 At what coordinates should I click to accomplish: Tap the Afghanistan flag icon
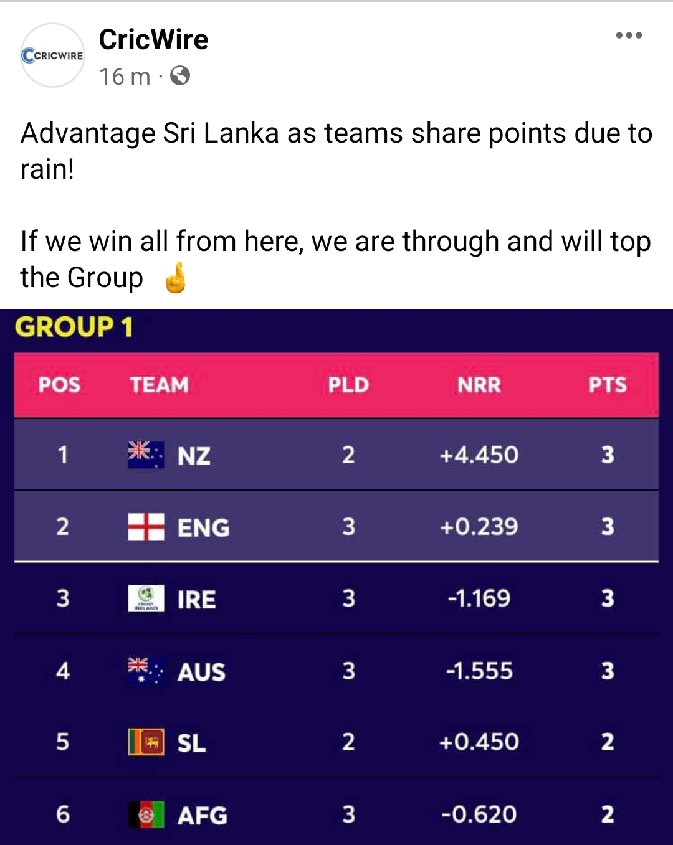click(146, 814)
